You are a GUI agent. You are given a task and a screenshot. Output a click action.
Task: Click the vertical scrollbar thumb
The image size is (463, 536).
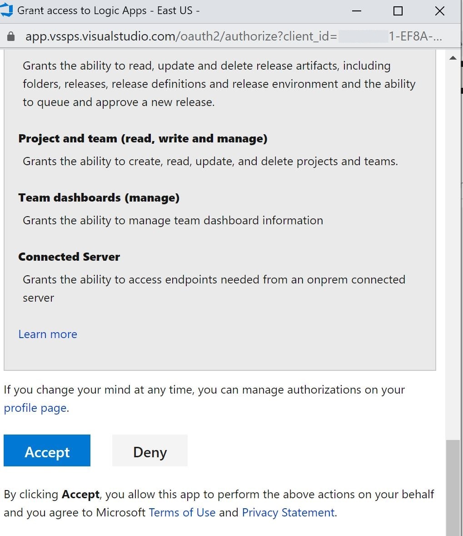pyautogui.click(x=453, y=488)
